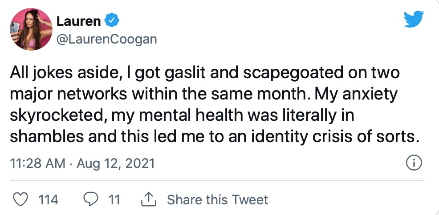Open the 11:28 AM time link
This screenshot has width=439, height=215.
point(37,163)
